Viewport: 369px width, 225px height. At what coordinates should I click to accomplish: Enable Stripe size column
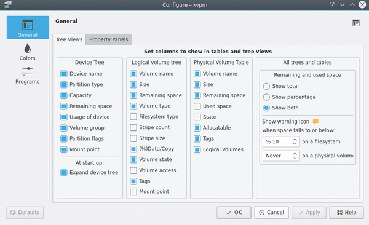(x=133, y=138)
